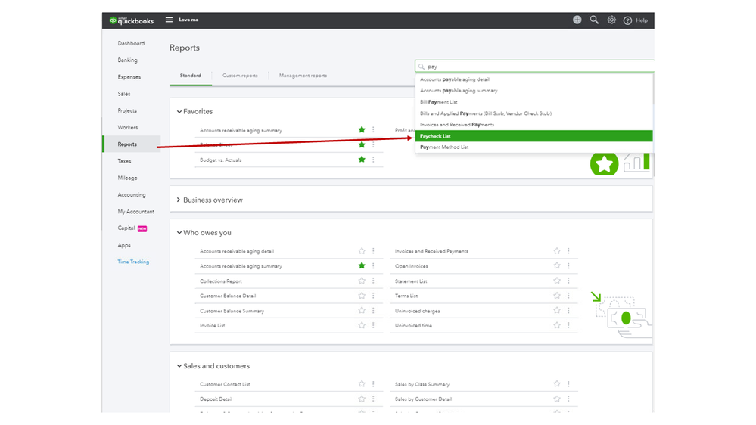
Task: Open more options for Budget vs. Actuals
Action: coord(373,160)
